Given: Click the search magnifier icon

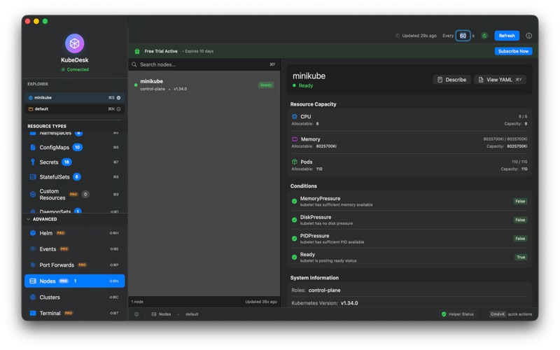Looking at the screenshot, I should [134, 64].
